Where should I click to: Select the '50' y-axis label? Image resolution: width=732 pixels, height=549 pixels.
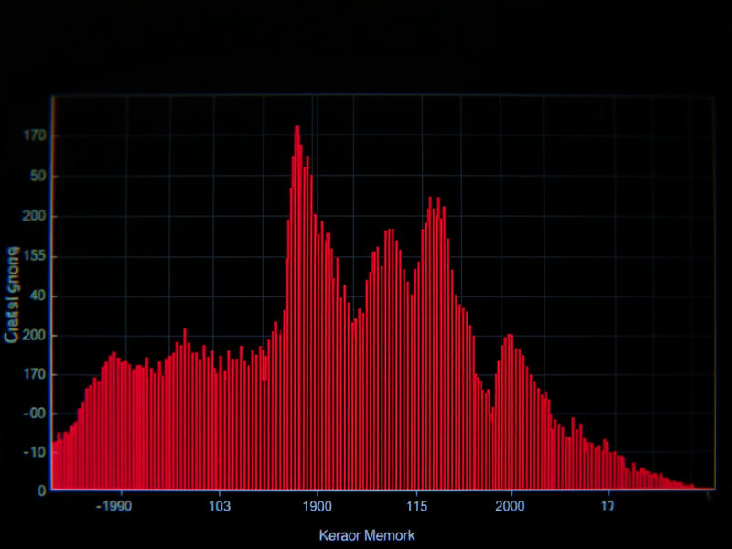pos(38,177)
